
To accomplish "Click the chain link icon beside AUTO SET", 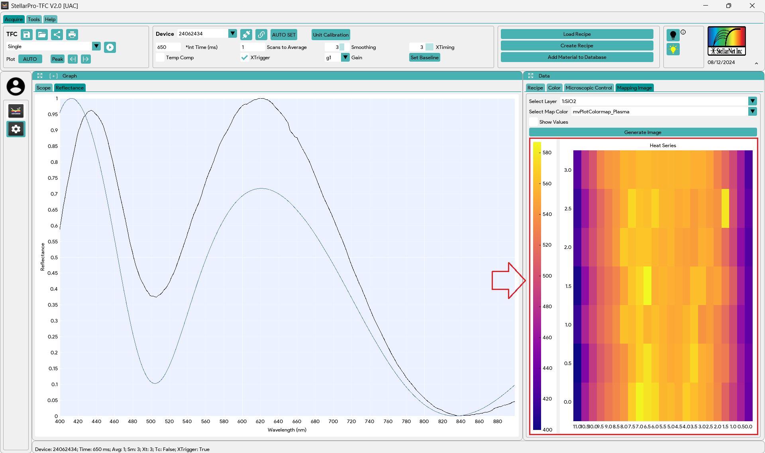I will click(x=261, y=35).
